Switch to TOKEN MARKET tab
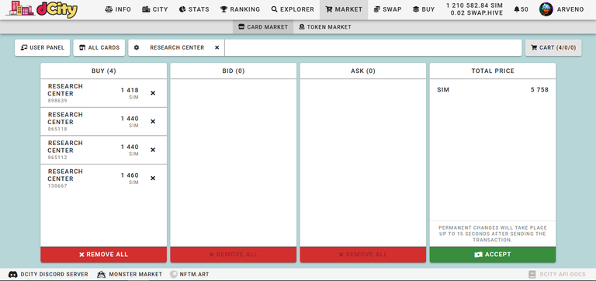 pos(325,27)
